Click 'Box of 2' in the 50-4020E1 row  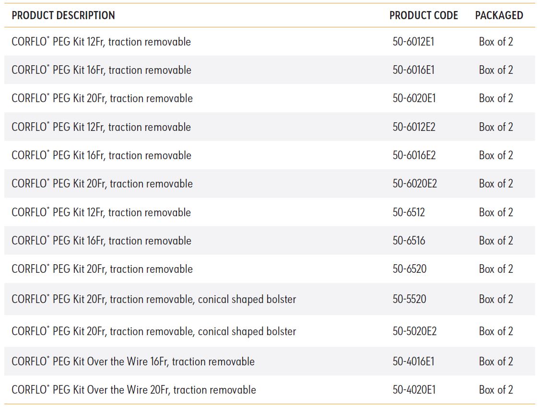[x=496, y=390]
